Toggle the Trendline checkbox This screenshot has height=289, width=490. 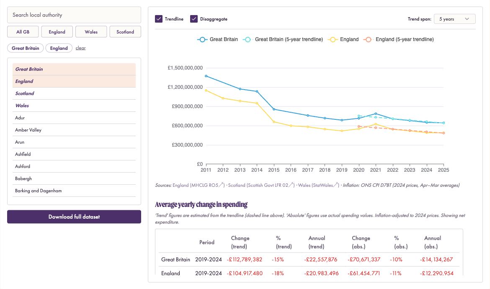(159, 19)
